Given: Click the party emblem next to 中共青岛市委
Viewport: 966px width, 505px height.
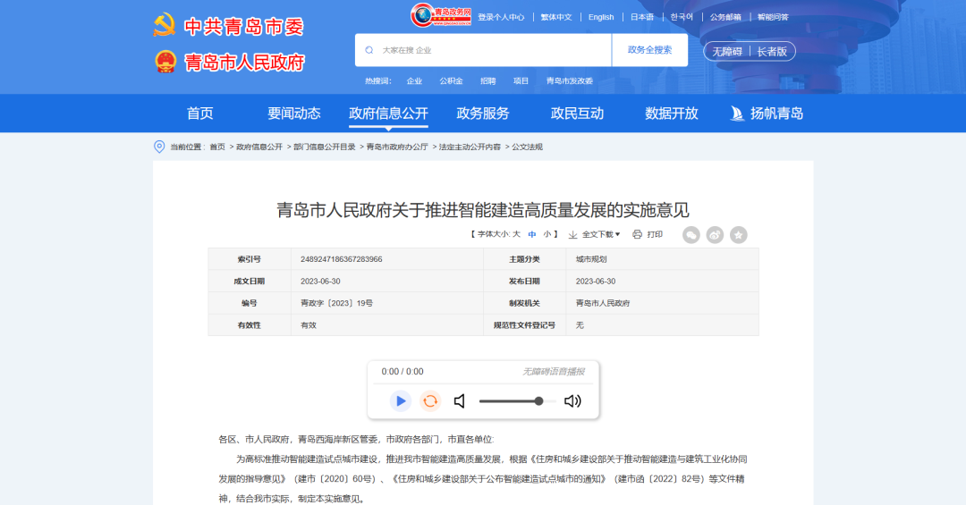Looking at the screenshot, I should point(165,26).
